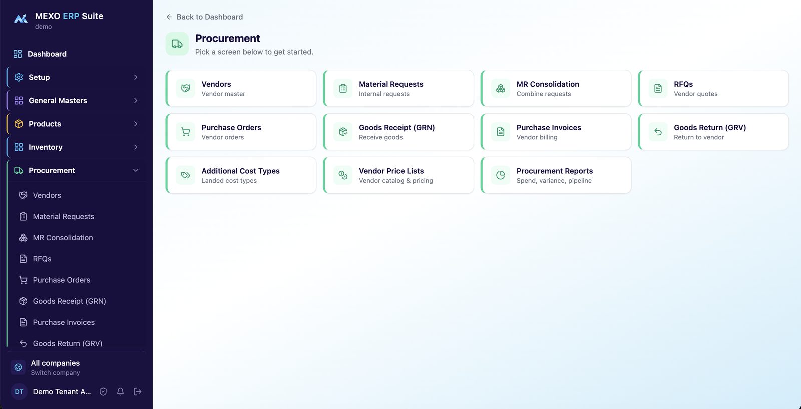Image resolution: width=801 pixels, height=409 pixels.
Task: Click the 'Internal requests' subtitle
Action: (384, 94)
